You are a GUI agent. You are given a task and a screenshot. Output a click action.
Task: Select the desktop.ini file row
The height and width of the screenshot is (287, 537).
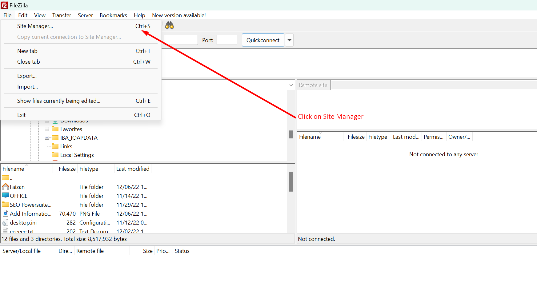75,222
